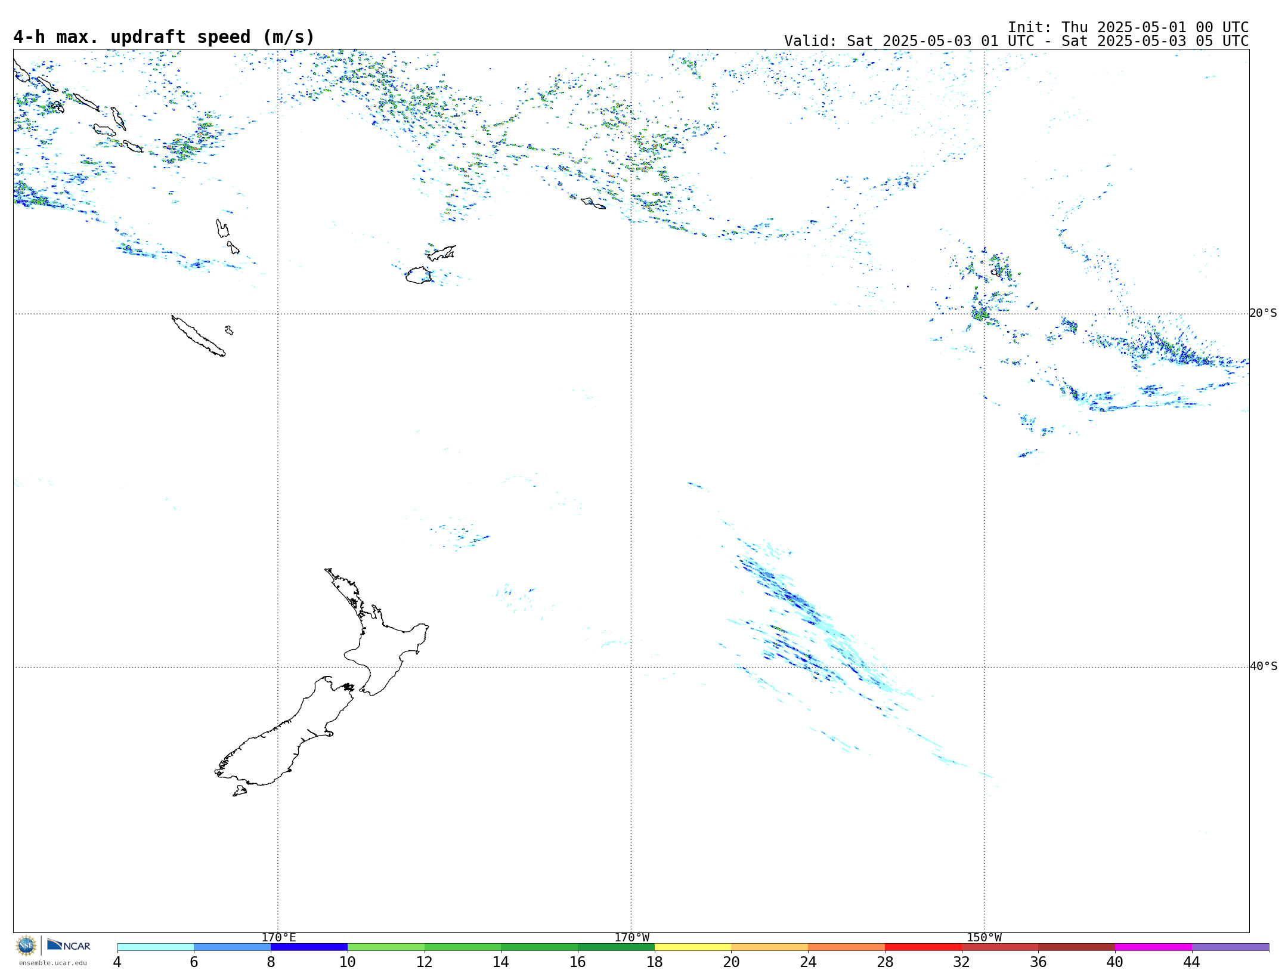Screen dimensions: 1288x970
Task: Click the dark green 16-18 colorbar segment
Action: tap(616, 947)
